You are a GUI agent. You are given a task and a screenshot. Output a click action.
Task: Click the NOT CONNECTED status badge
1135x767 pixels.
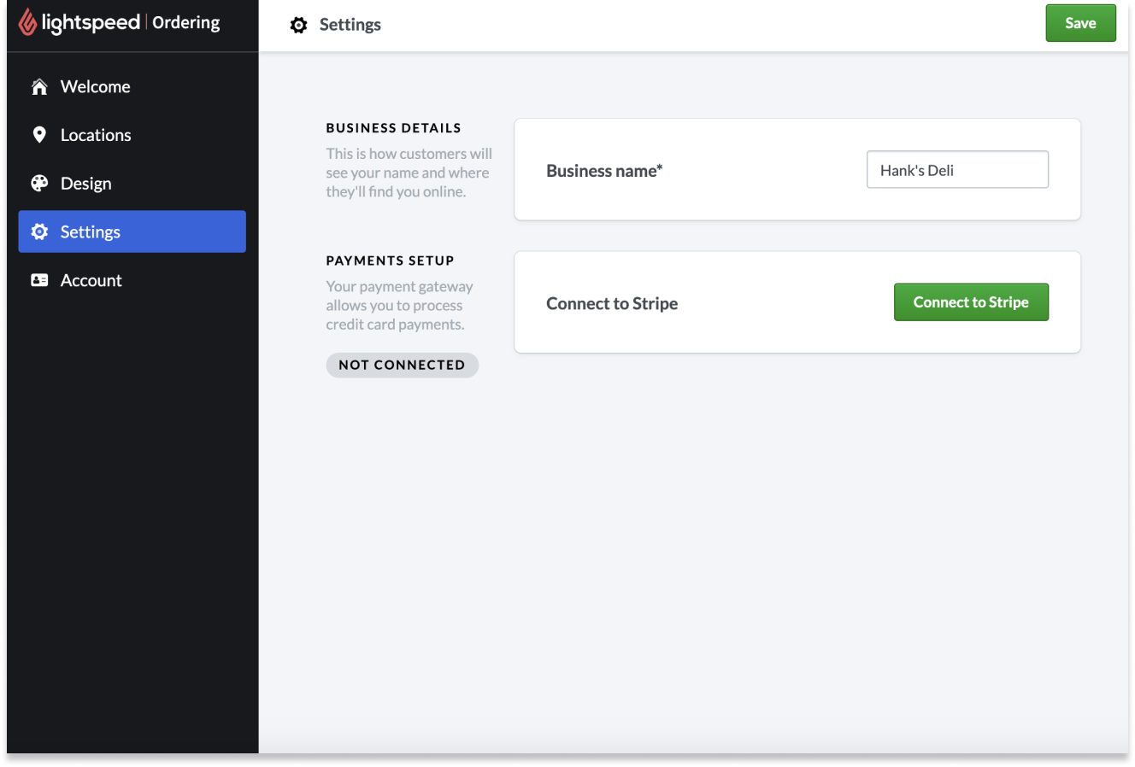click(x=402, y=365)
